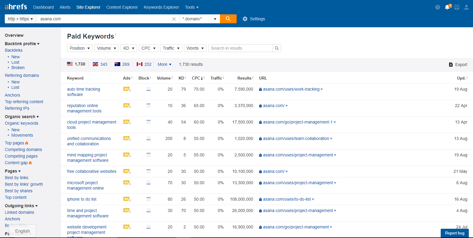Click Report bug button

coord(455,233)
